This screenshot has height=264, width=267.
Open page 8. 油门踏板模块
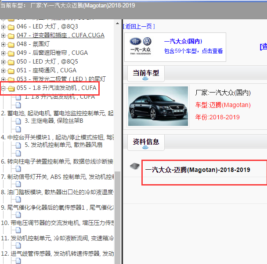click(x=58, y=192)
